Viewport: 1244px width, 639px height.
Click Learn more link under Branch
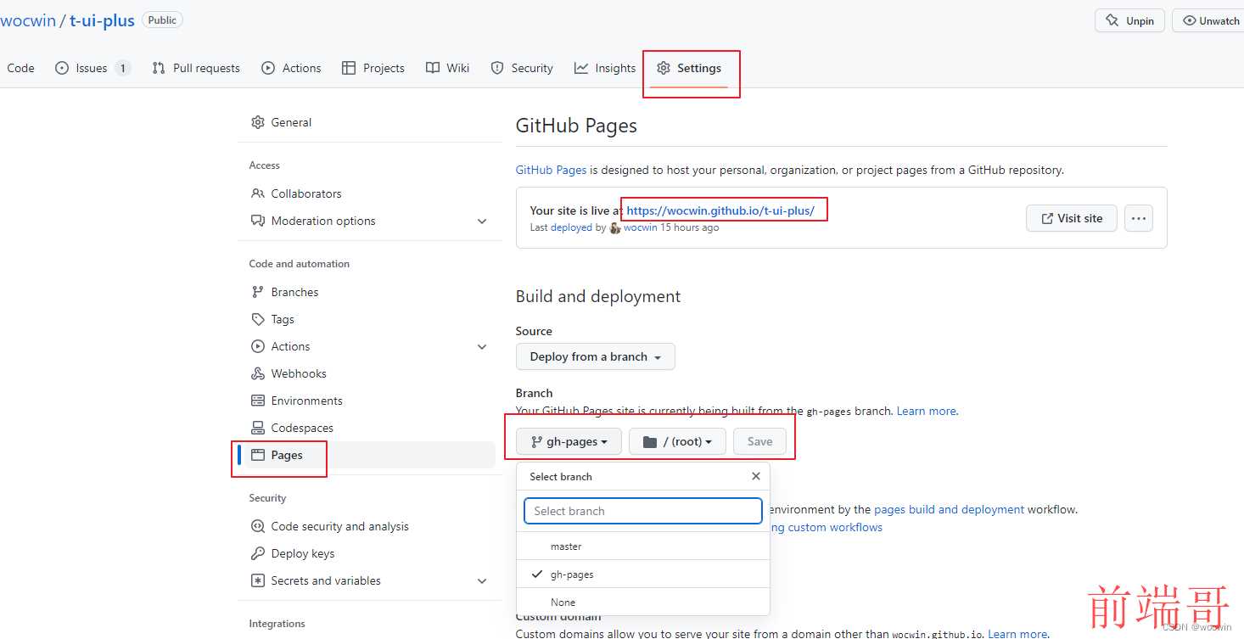point(927,411)
